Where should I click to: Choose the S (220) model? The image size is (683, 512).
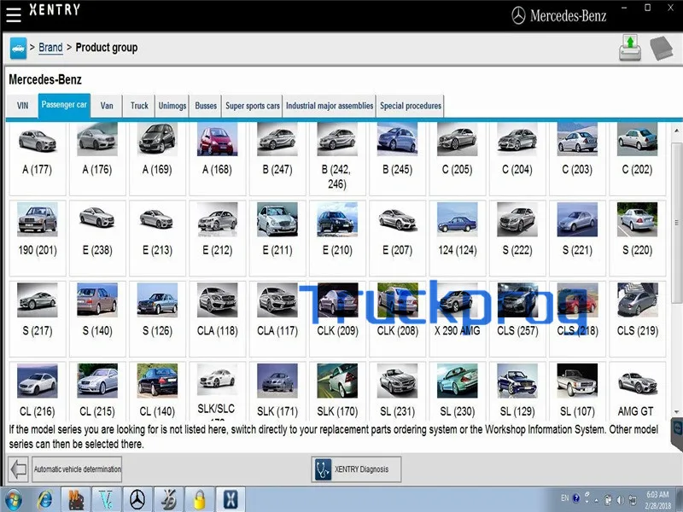[x=637, y=238]
